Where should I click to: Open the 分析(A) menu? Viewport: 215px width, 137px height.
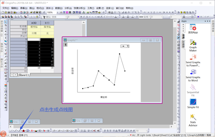coord(68,8)
